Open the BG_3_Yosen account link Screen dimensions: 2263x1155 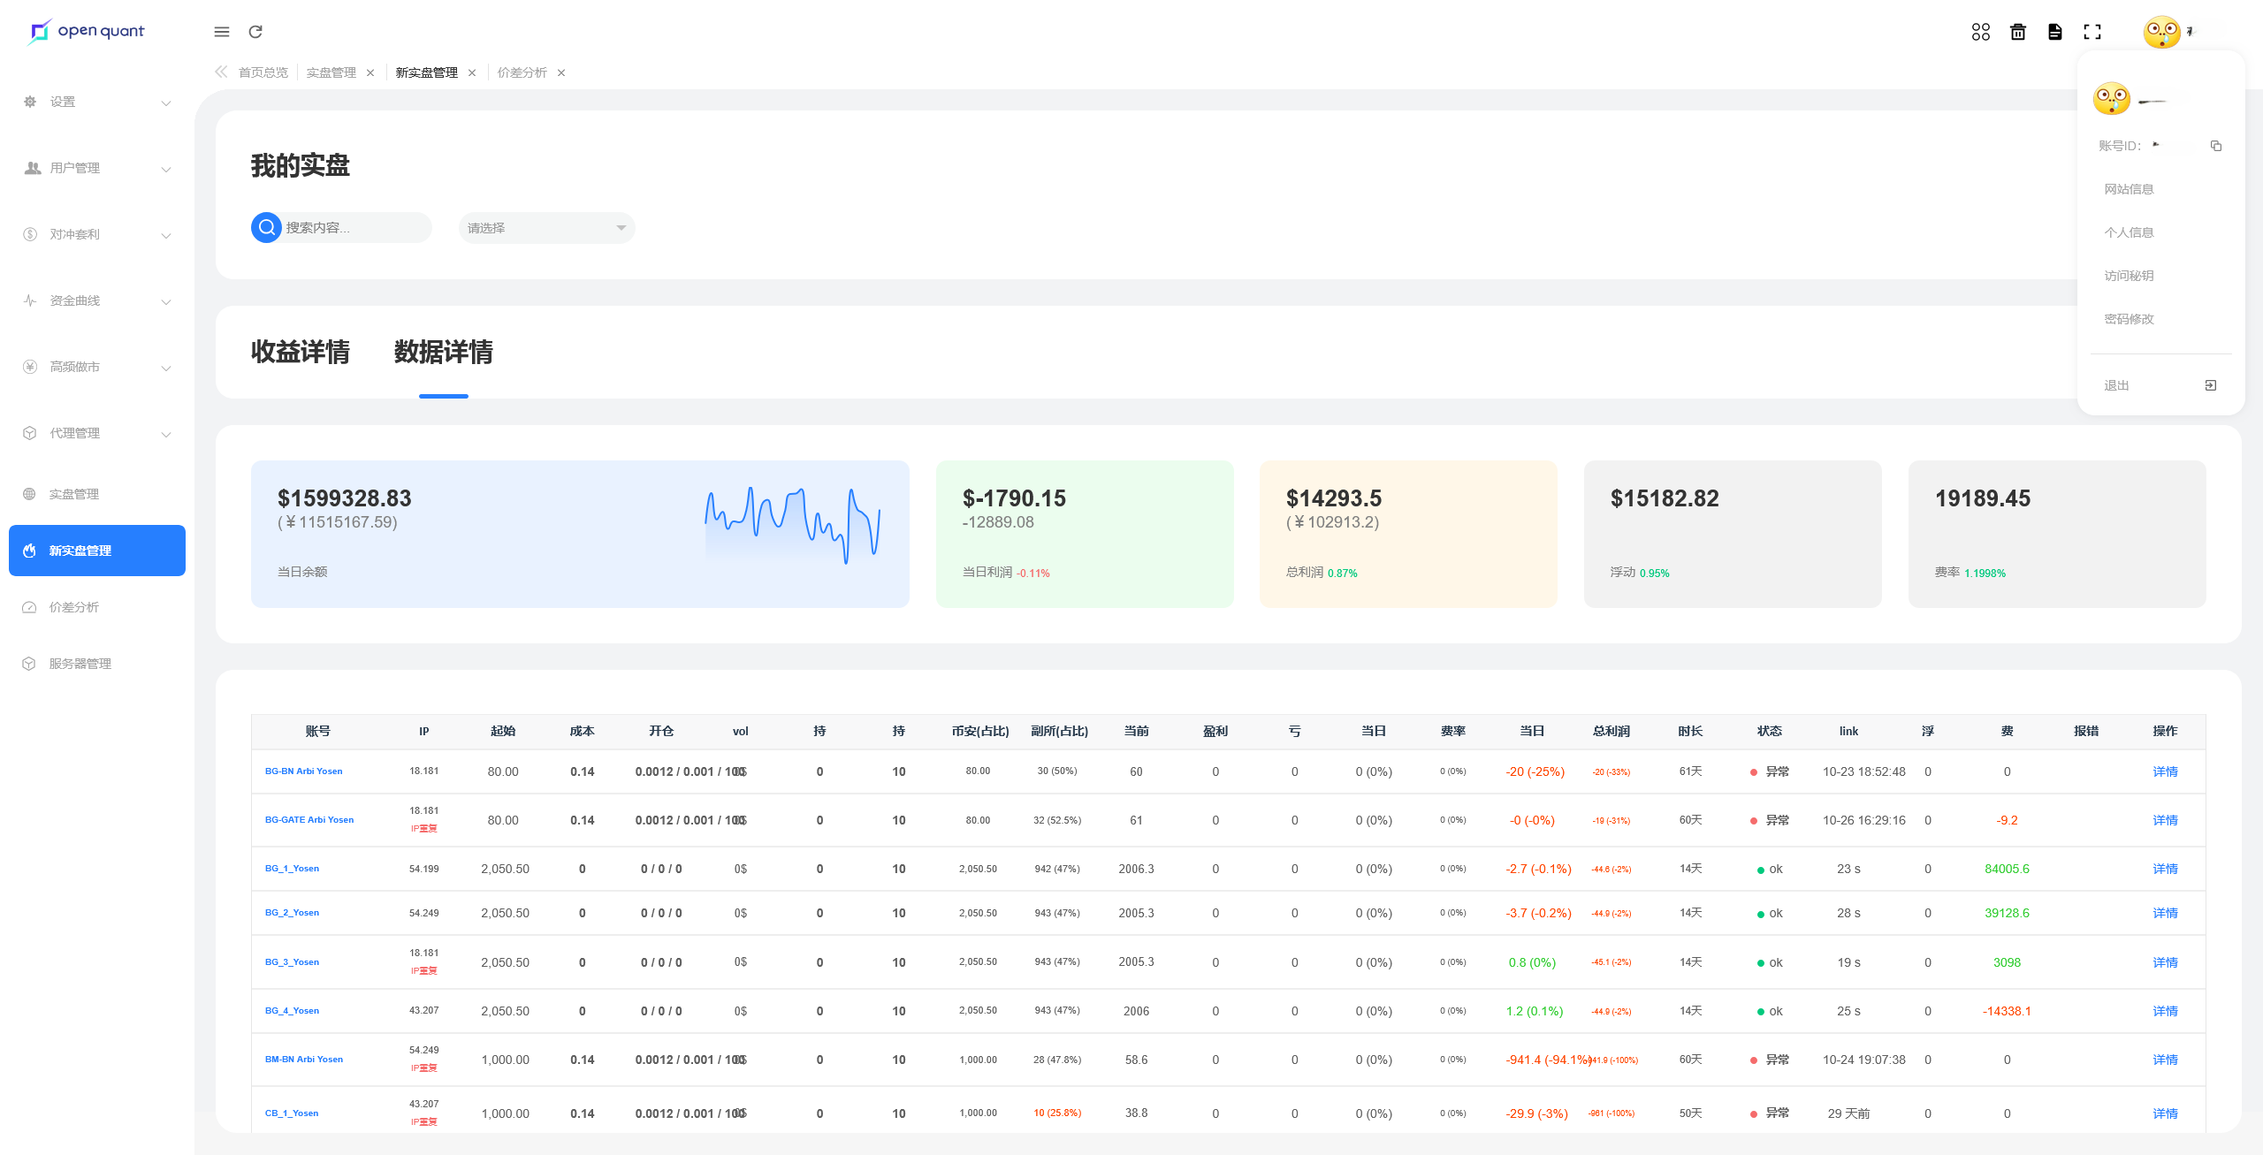coord(292,962)
